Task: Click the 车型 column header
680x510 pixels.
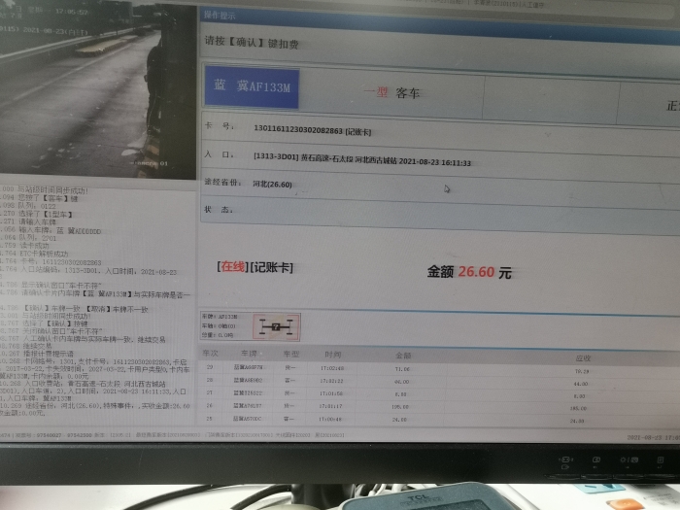Action: [289, 356]
